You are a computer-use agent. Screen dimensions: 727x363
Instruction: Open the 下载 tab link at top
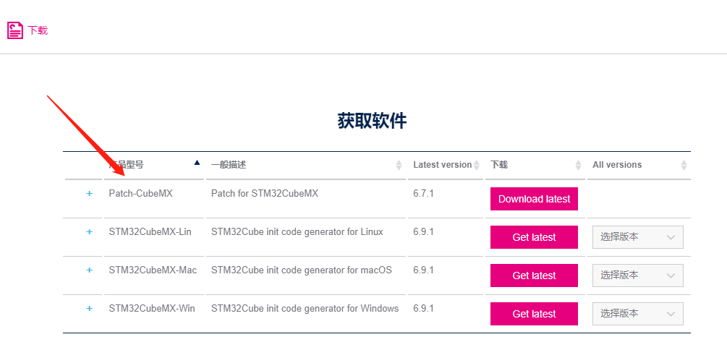(x=38, y=30)
